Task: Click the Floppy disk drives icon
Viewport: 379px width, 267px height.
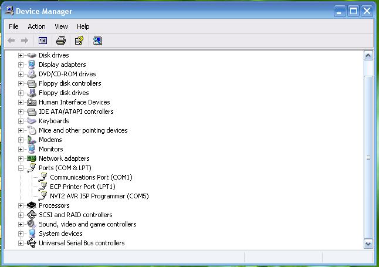Action: tap(32, 93)
